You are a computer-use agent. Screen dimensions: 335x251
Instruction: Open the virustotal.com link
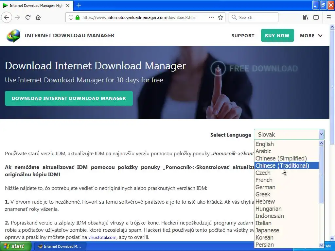[102, 237]
